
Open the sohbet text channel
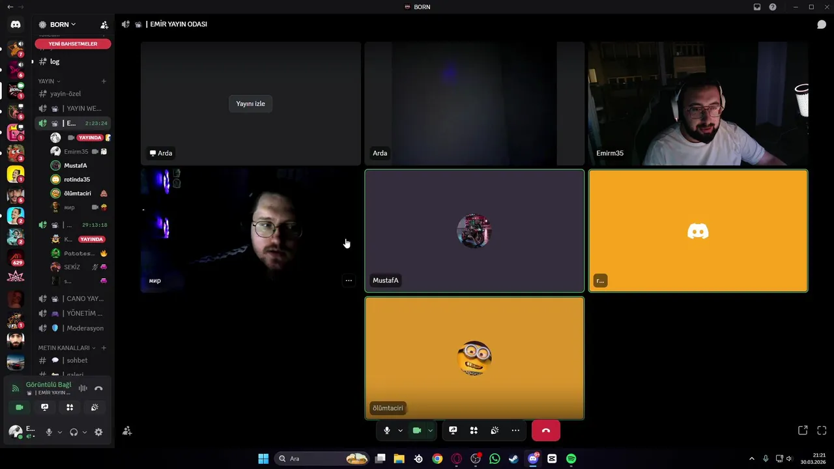[72, 360]
